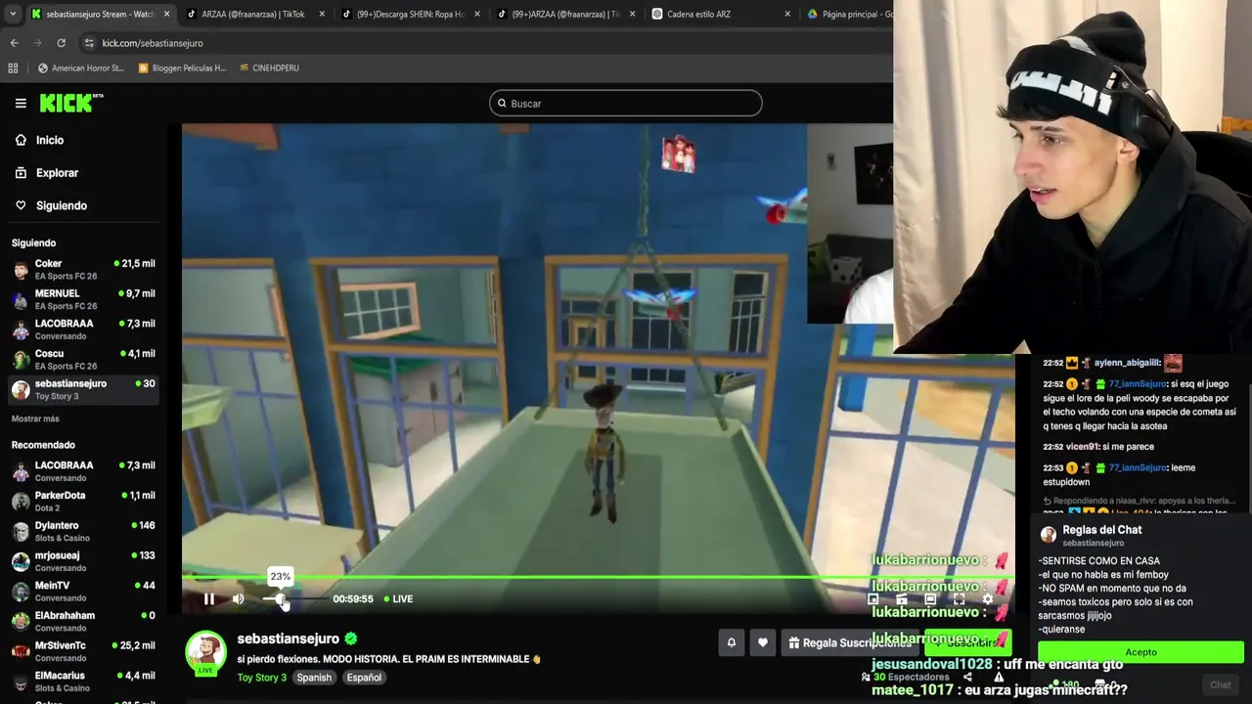The image size is (1252, 704).
Task: Click the kick.com address bar URL
Action: [153, 43]
